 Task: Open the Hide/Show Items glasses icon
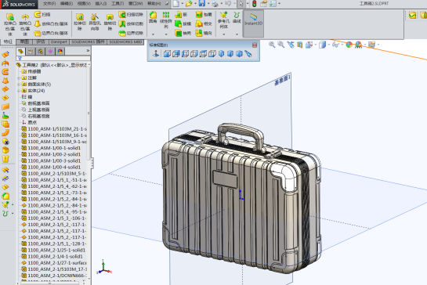coord(335,45)
